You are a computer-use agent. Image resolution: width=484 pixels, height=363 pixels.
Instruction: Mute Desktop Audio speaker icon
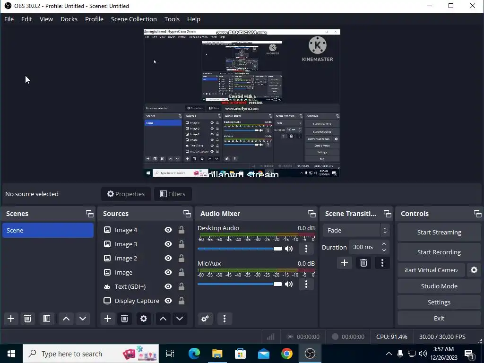(x=289, y=249)
